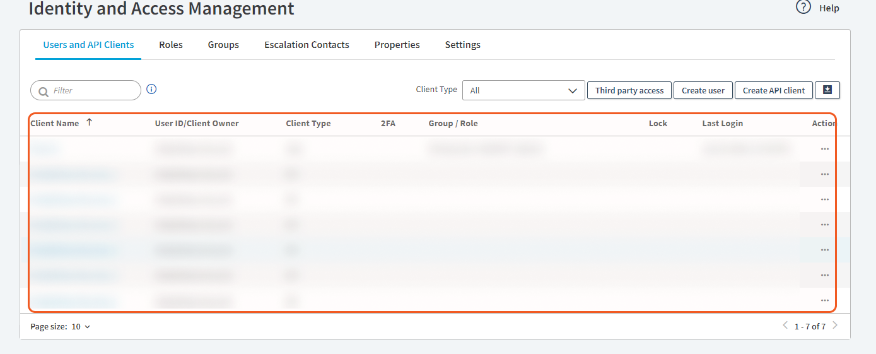
Task: Go to next page arrow
Action: [x=835, y=326]
